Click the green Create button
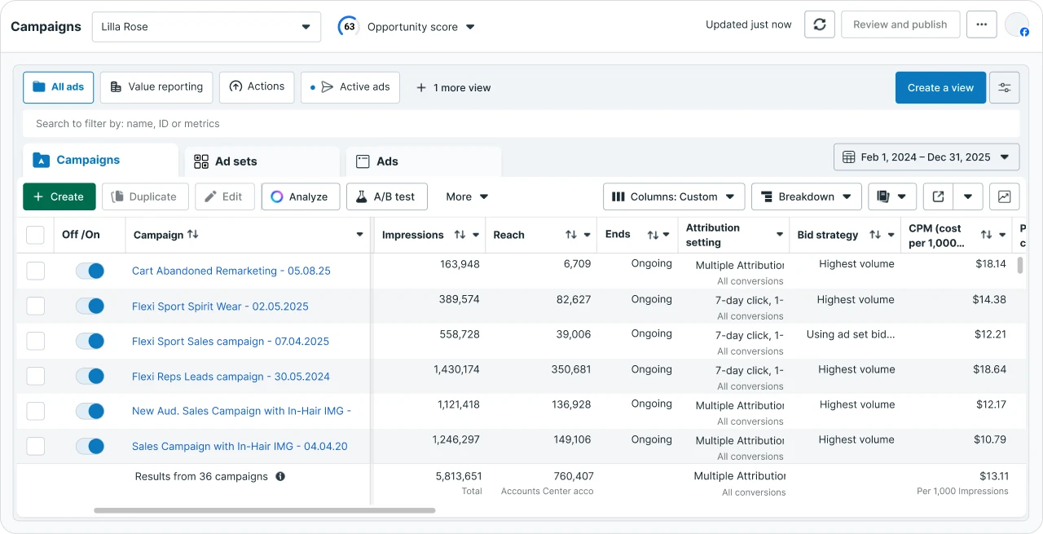Viewport: 1043px width, 534px height. 59,196
